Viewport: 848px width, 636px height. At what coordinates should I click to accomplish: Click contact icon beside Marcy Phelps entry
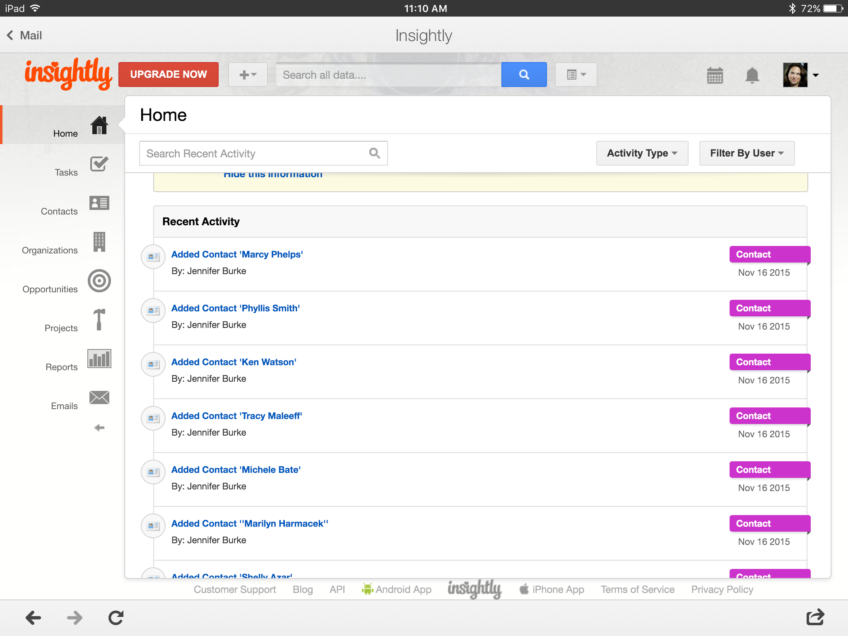point(154,257)
